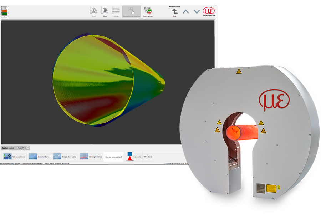
Task: Click the Start measurement icon
Action: click(94, 11)
